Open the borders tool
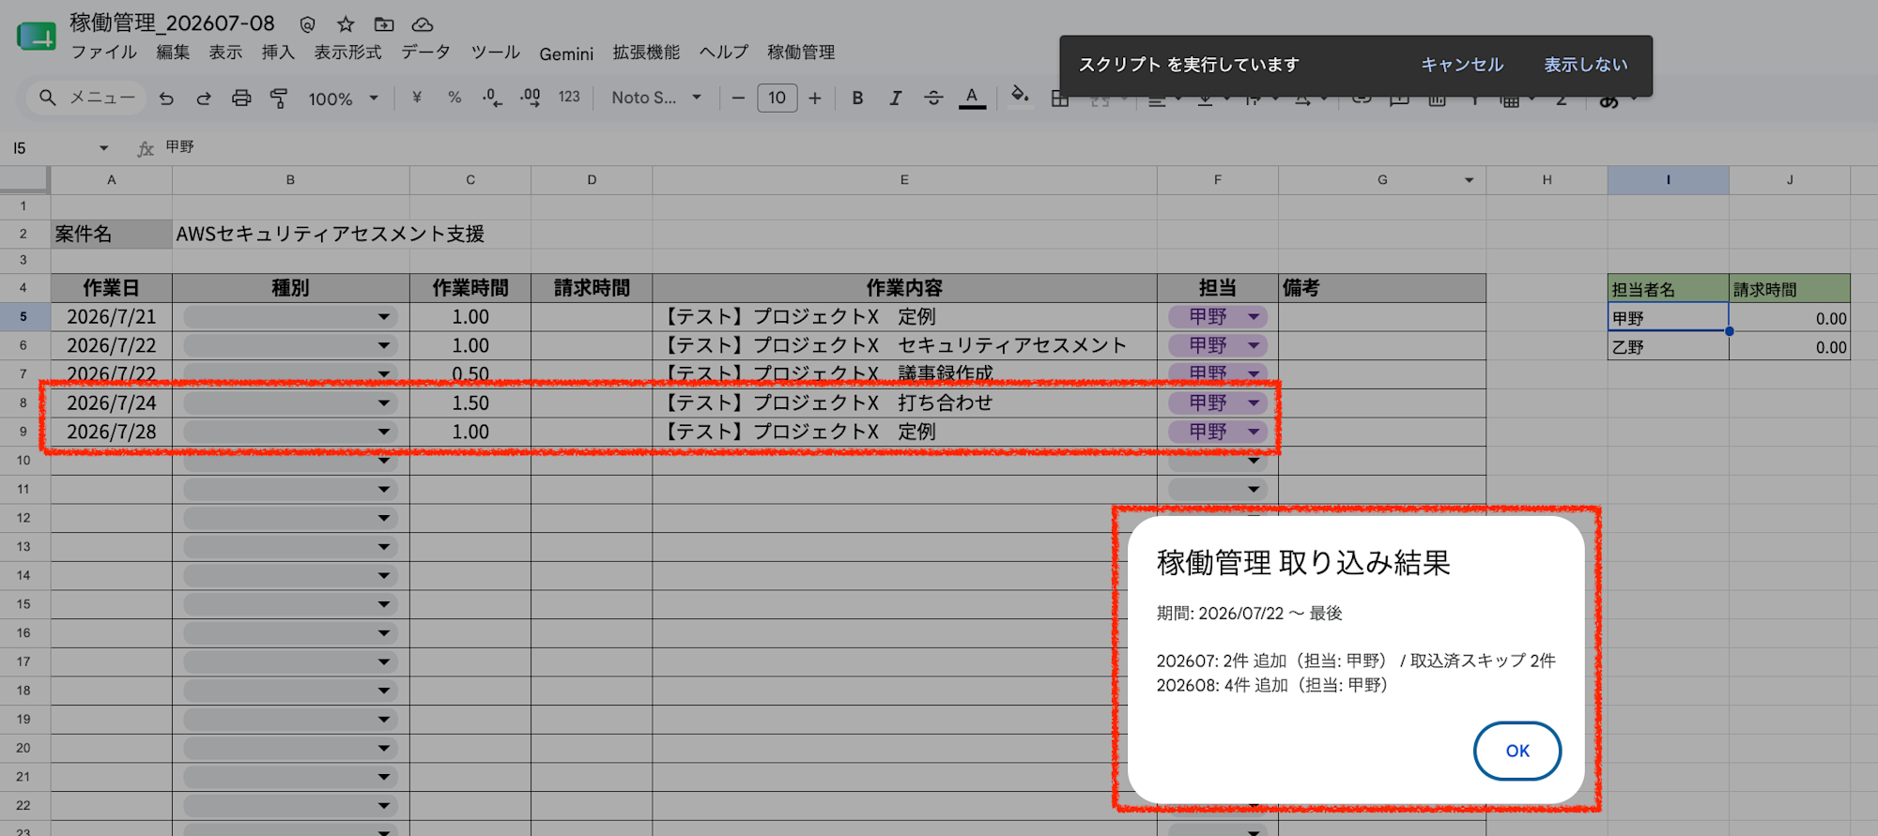This screenshot has width=1878, height=836. pos(1060,99)
